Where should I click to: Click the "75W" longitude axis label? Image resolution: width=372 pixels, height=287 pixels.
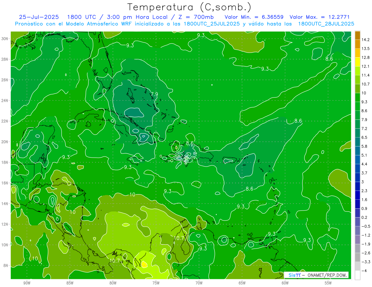point(156,283)
